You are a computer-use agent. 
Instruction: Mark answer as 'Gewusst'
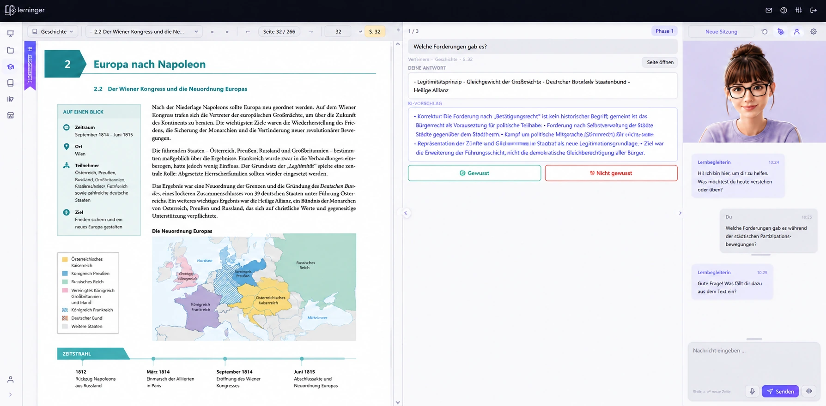click(474, 173)
